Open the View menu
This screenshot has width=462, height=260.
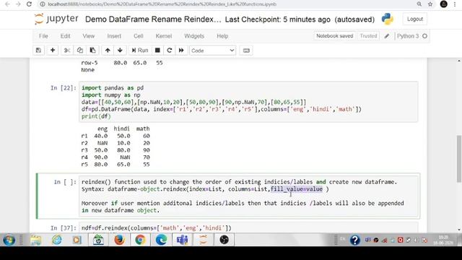[x=88, y=36]
